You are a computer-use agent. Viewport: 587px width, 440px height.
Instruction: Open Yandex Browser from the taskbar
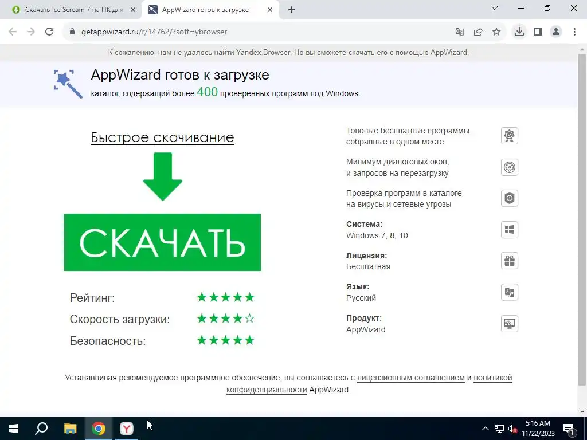(127, 429)
